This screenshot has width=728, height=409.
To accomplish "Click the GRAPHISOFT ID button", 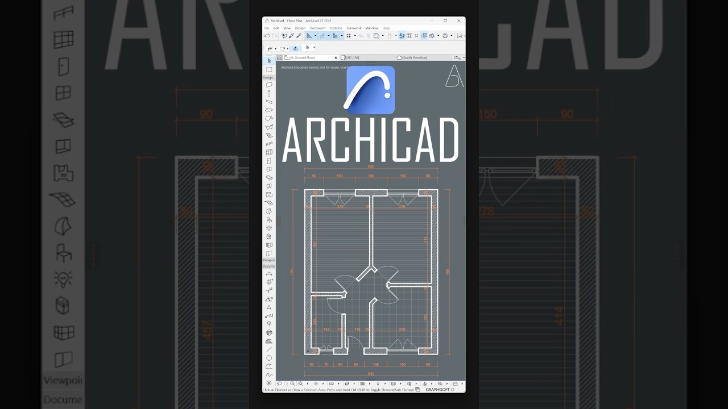I will [x=440, y=390].
